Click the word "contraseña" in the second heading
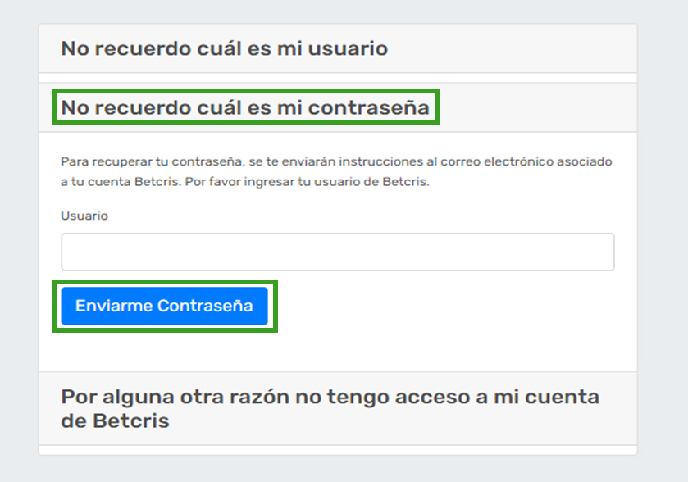 (368, 108)
